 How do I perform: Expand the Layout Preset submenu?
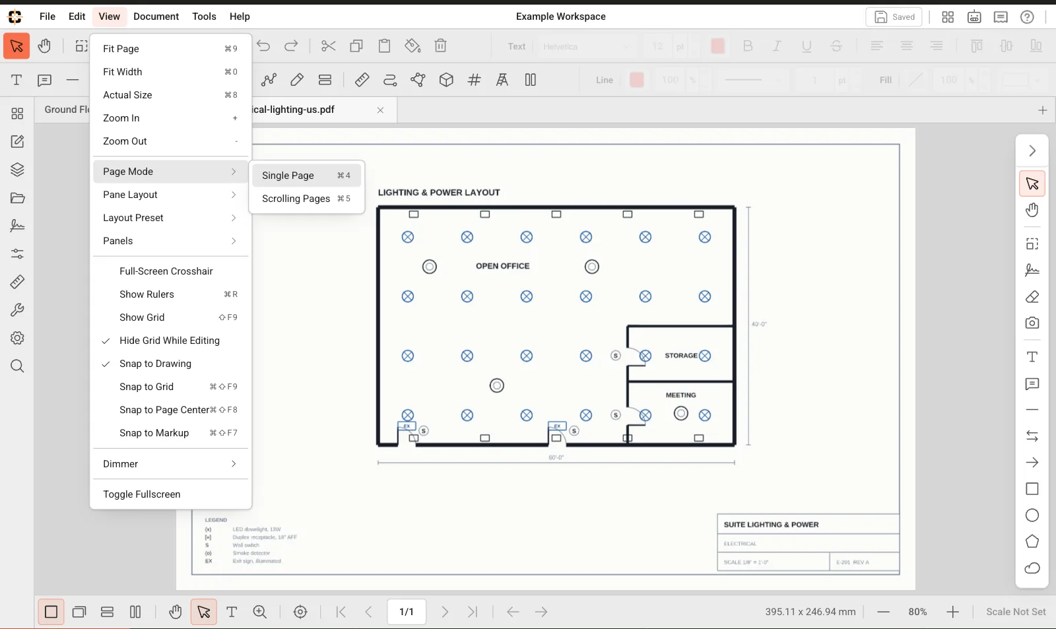click(171, 218)
